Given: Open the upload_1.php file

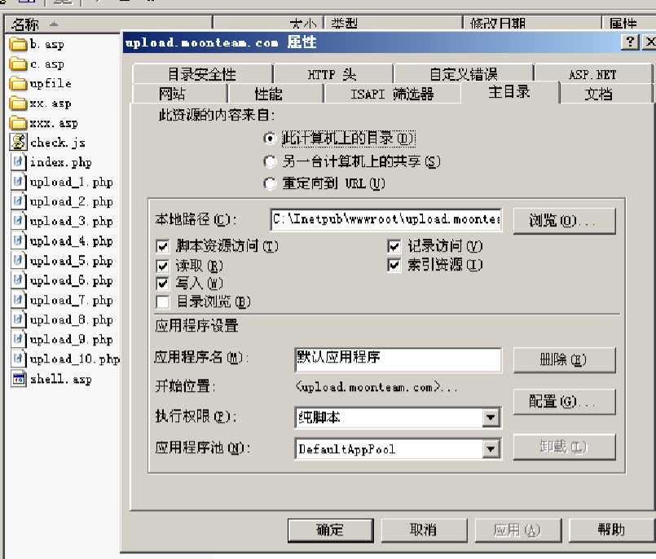Looking at the screenshot, I should click(x=18, y=182).
